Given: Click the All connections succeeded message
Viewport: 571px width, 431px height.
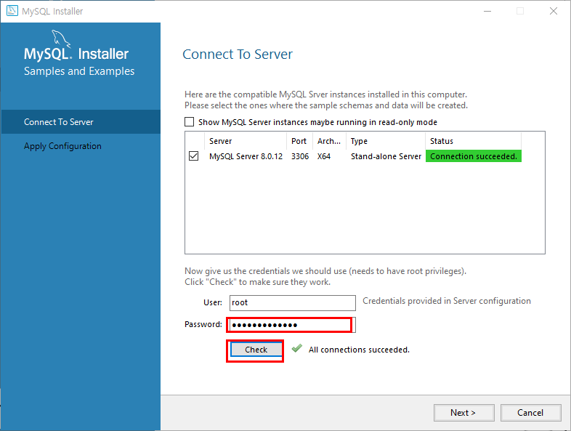Looking at the screenshot, I should (x=359, y=350).
